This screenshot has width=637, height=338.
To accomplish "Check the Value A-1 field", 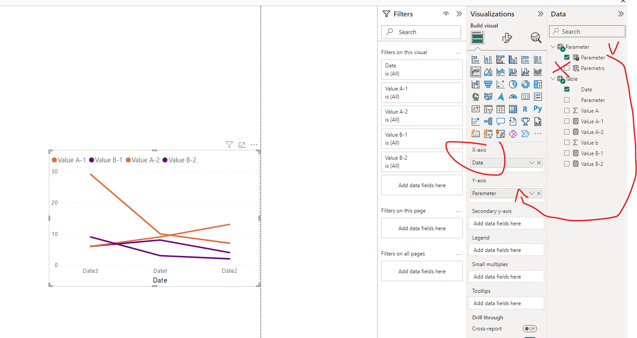I will (567, 121).
